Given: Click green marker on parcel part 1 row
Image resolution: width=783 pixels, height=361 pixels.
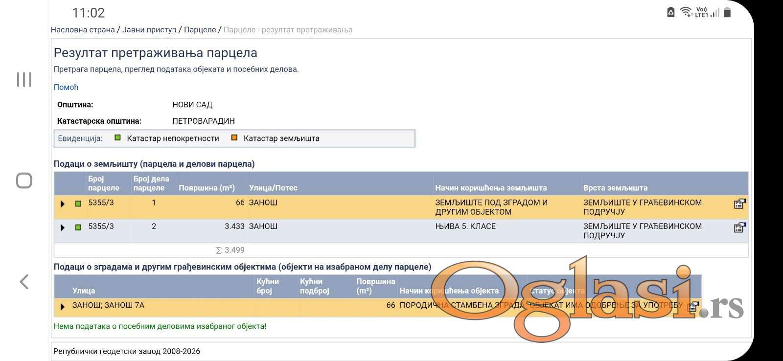Looking at the screenshot, I should click(78, 203).
